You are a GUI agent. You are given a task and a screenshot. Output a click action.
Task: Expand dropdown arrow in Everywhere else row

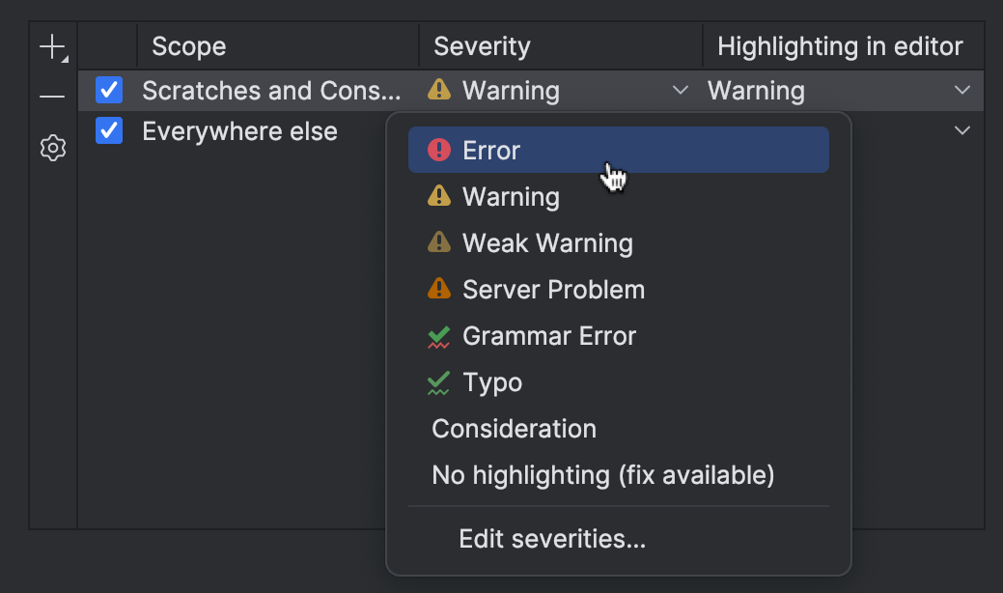coord(961,130)
